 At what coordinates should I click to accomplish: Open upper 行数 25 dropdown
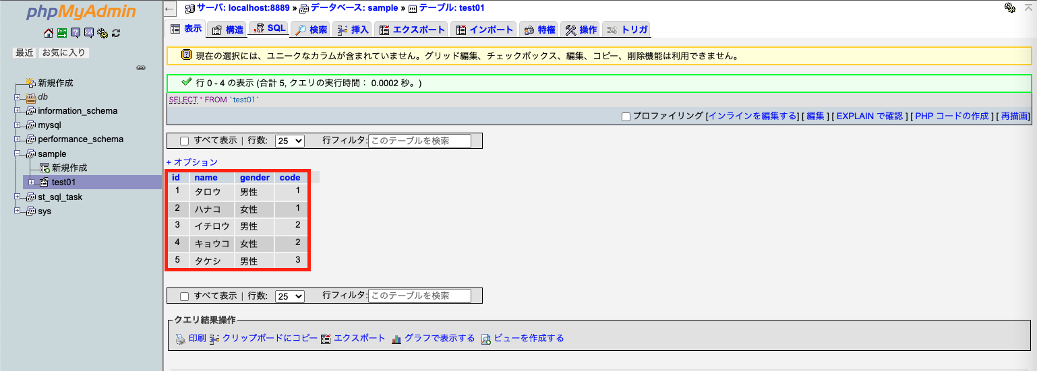click(x=290, y=141)
